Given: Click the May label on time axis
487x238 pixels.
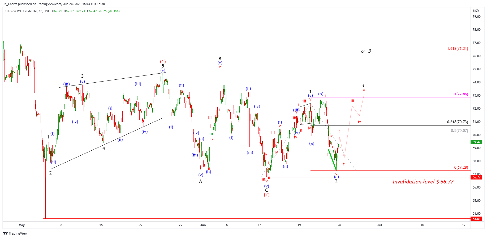Looking at the screenshot, I should point(22,225).
